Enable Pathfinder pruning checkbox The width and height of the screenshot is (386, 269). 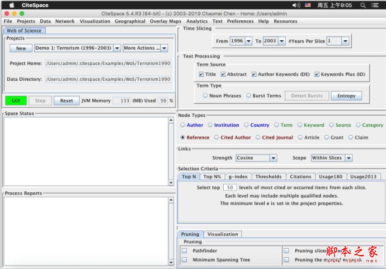[x=184, y=250]
